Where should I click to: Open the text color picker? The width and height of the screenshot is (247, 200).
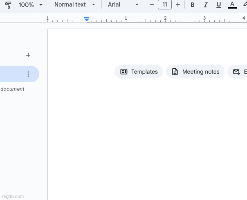[232, 5]
